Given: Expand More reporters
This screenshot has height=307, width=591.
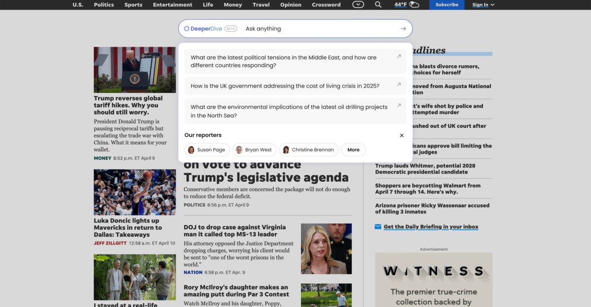Looking at the screenshot, I should point(353,150).
